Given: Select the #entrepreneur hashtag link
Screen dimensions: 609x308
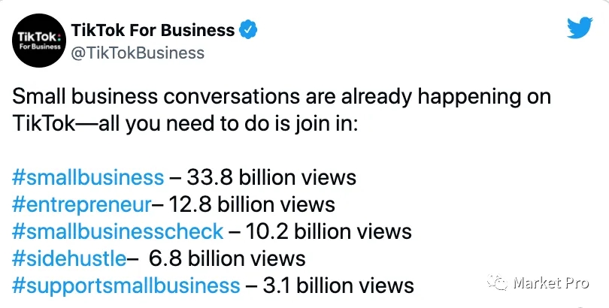Looking at the screenshot, I should click(x=83, y=204).
